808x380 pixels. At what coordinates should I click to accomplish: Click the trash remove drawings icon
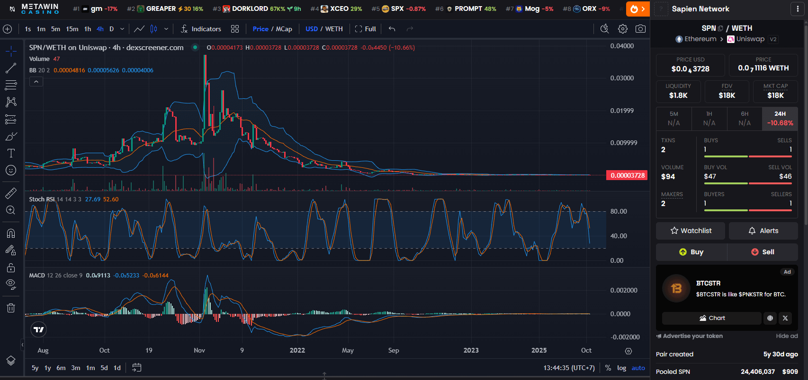point(11,308)
